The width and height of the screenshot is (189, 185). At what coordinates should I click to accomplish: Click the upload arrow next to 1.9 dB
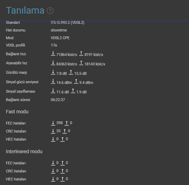point(73,91)
